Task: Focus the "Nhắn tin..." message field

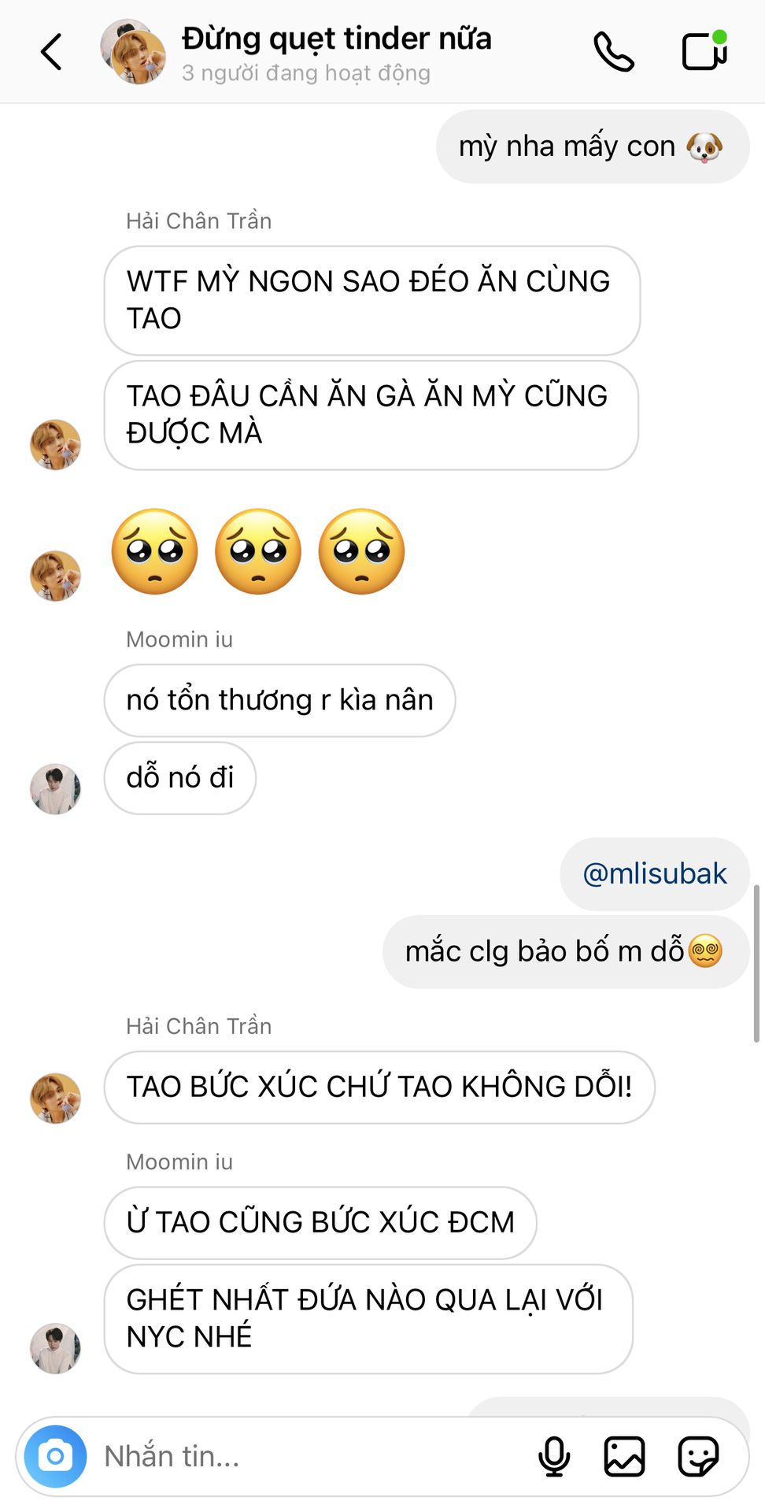Action: click(315, 1456)
